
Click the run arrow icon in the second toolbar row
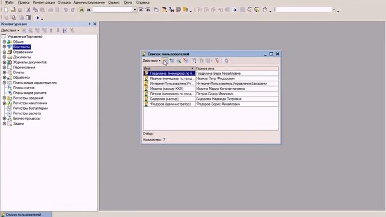coord(37,17)
